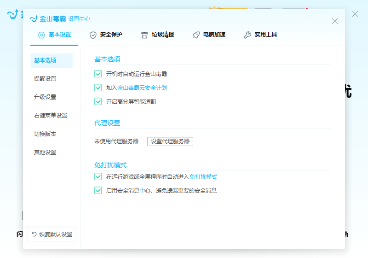Click the wrench icon of 实用工具
The image size is (368, 258).
247,35
